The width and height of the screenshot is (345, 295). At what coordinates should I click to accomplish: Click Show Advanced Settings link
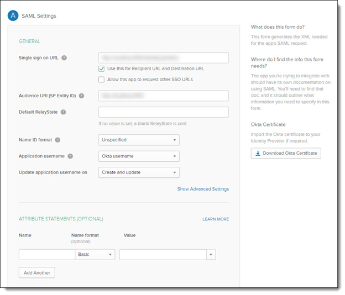(203, 189)
